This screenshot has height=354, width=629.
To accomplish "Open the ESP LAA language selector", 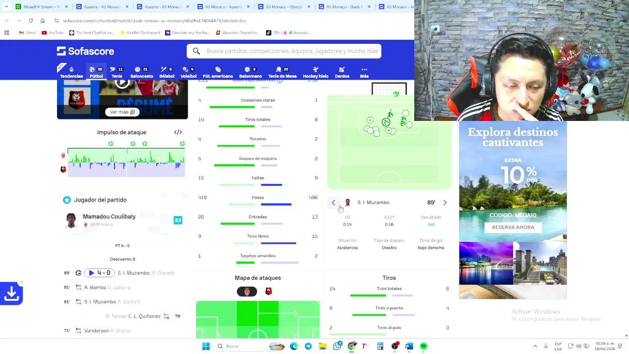I will [x=558, y=346].
